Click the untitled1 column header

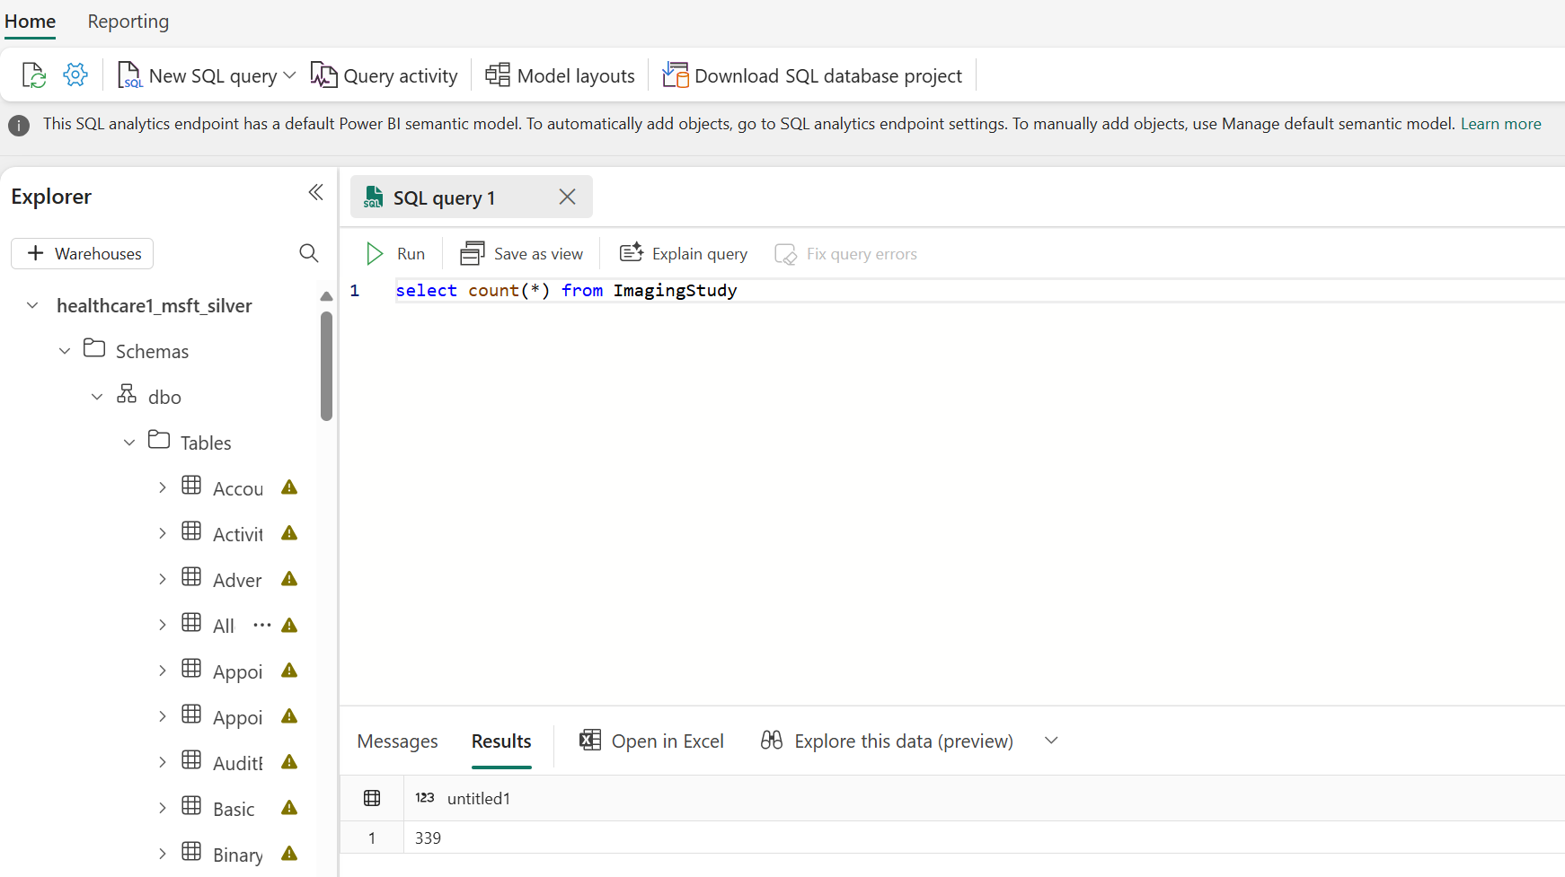tap(479, 799)
